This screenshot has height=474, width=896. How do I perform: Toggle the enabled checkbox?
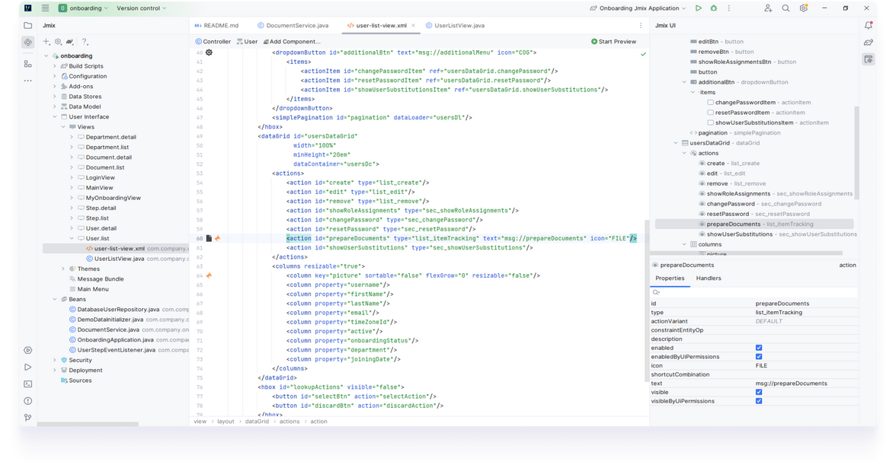coord(759,348)
